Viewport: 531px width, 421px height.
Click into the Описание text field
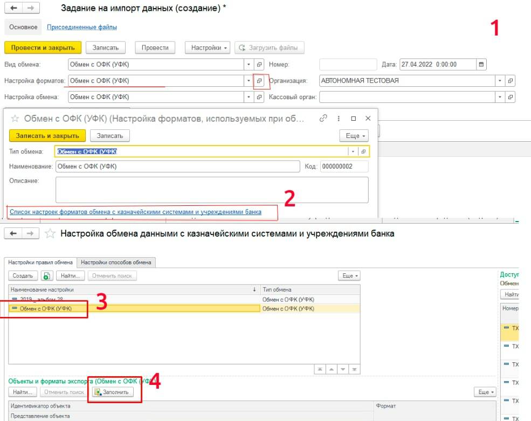point(212,190)
